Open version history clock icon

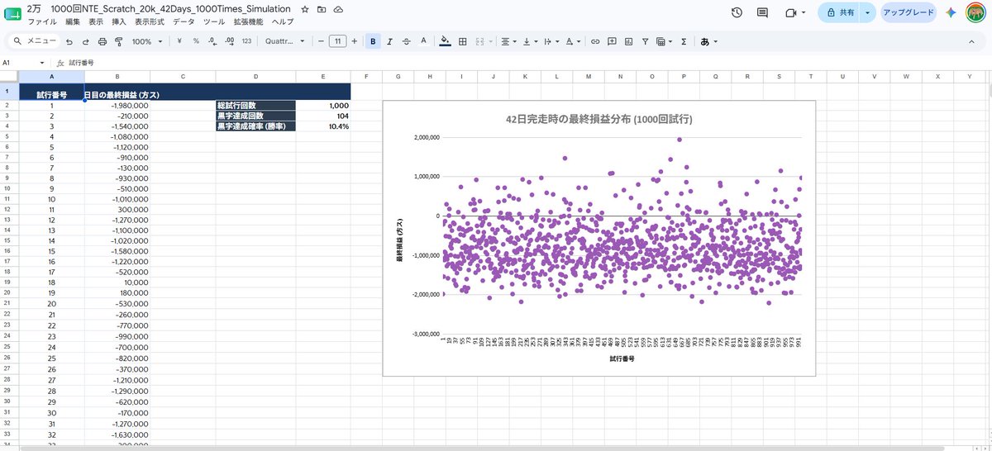(737, 13)
